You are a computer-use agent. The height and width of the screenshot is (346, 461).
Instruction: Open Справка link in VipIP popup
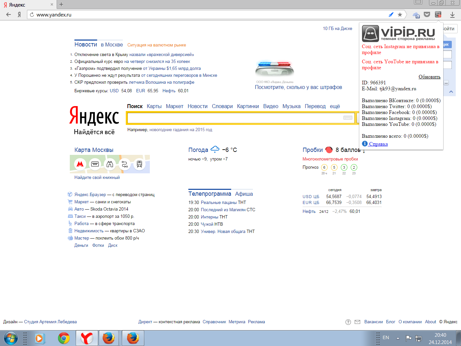click(378, 144)
